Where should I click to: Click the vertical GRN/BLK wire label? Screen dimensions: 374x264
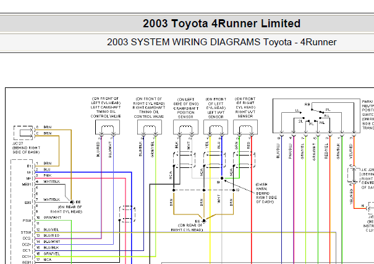click(338, 151)
